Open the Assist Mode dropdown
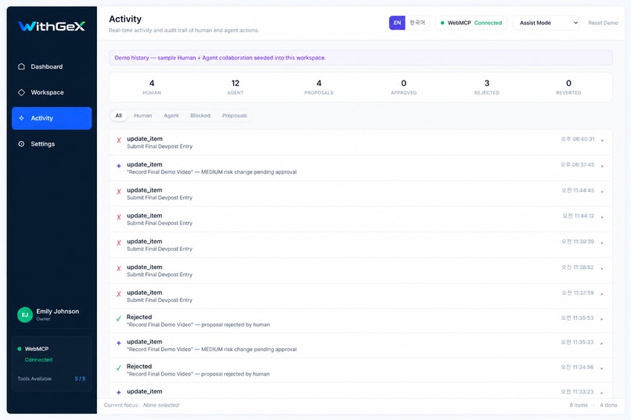This screenshot has height=420, width=631. [x=546, y=23]
